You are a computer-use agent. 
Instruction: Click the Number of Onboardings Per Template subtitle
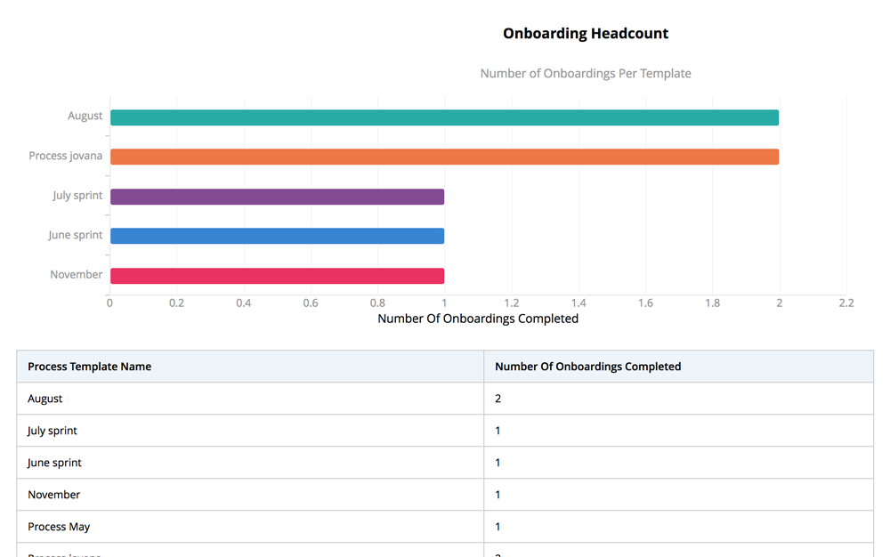coord(585,74)
